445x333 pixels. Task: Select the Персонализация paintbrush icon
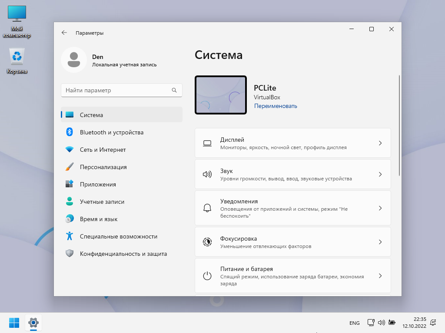pos(69,167)
